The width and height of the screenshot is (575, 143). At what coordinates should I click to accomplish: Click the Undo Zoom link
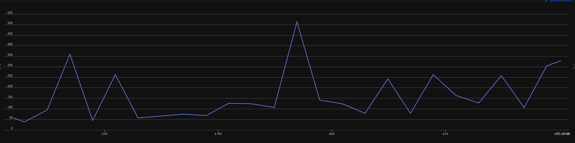tap(561, 1)
